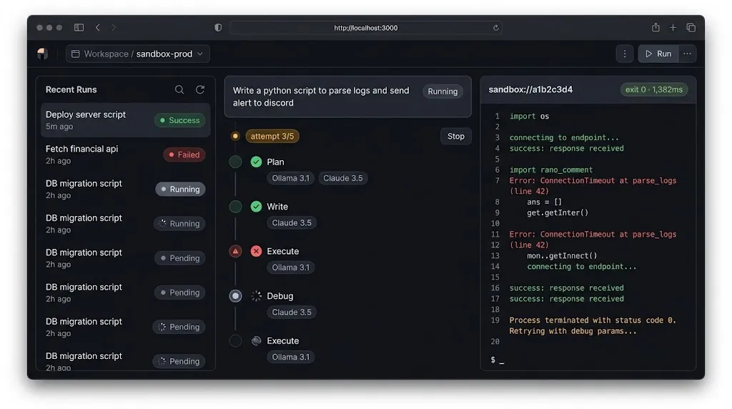Select the Write step timeline node
732x409 pixels.
coord(235,207)
